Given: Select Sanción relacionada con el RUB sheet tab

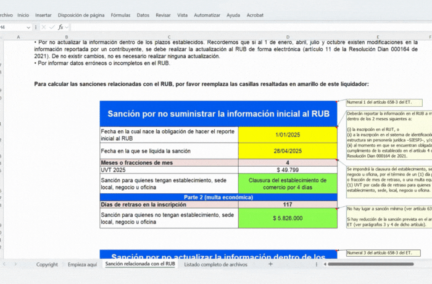Looking at the screenshot, I should [140, 264].
